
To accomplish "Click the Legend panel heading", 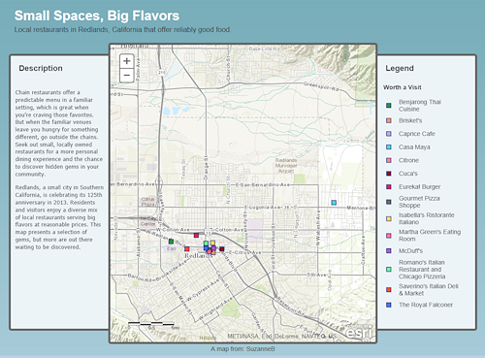I will point(400,68).
